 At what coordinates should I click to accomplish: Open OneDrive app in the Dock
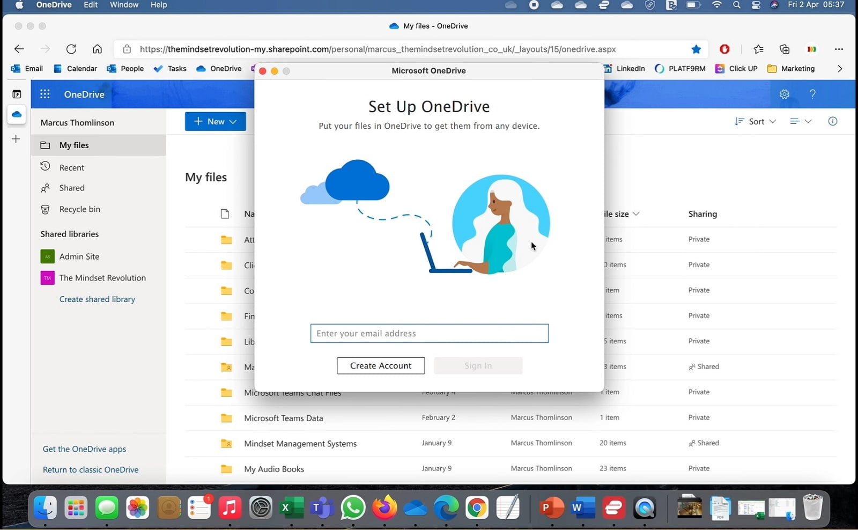point(415,507)
